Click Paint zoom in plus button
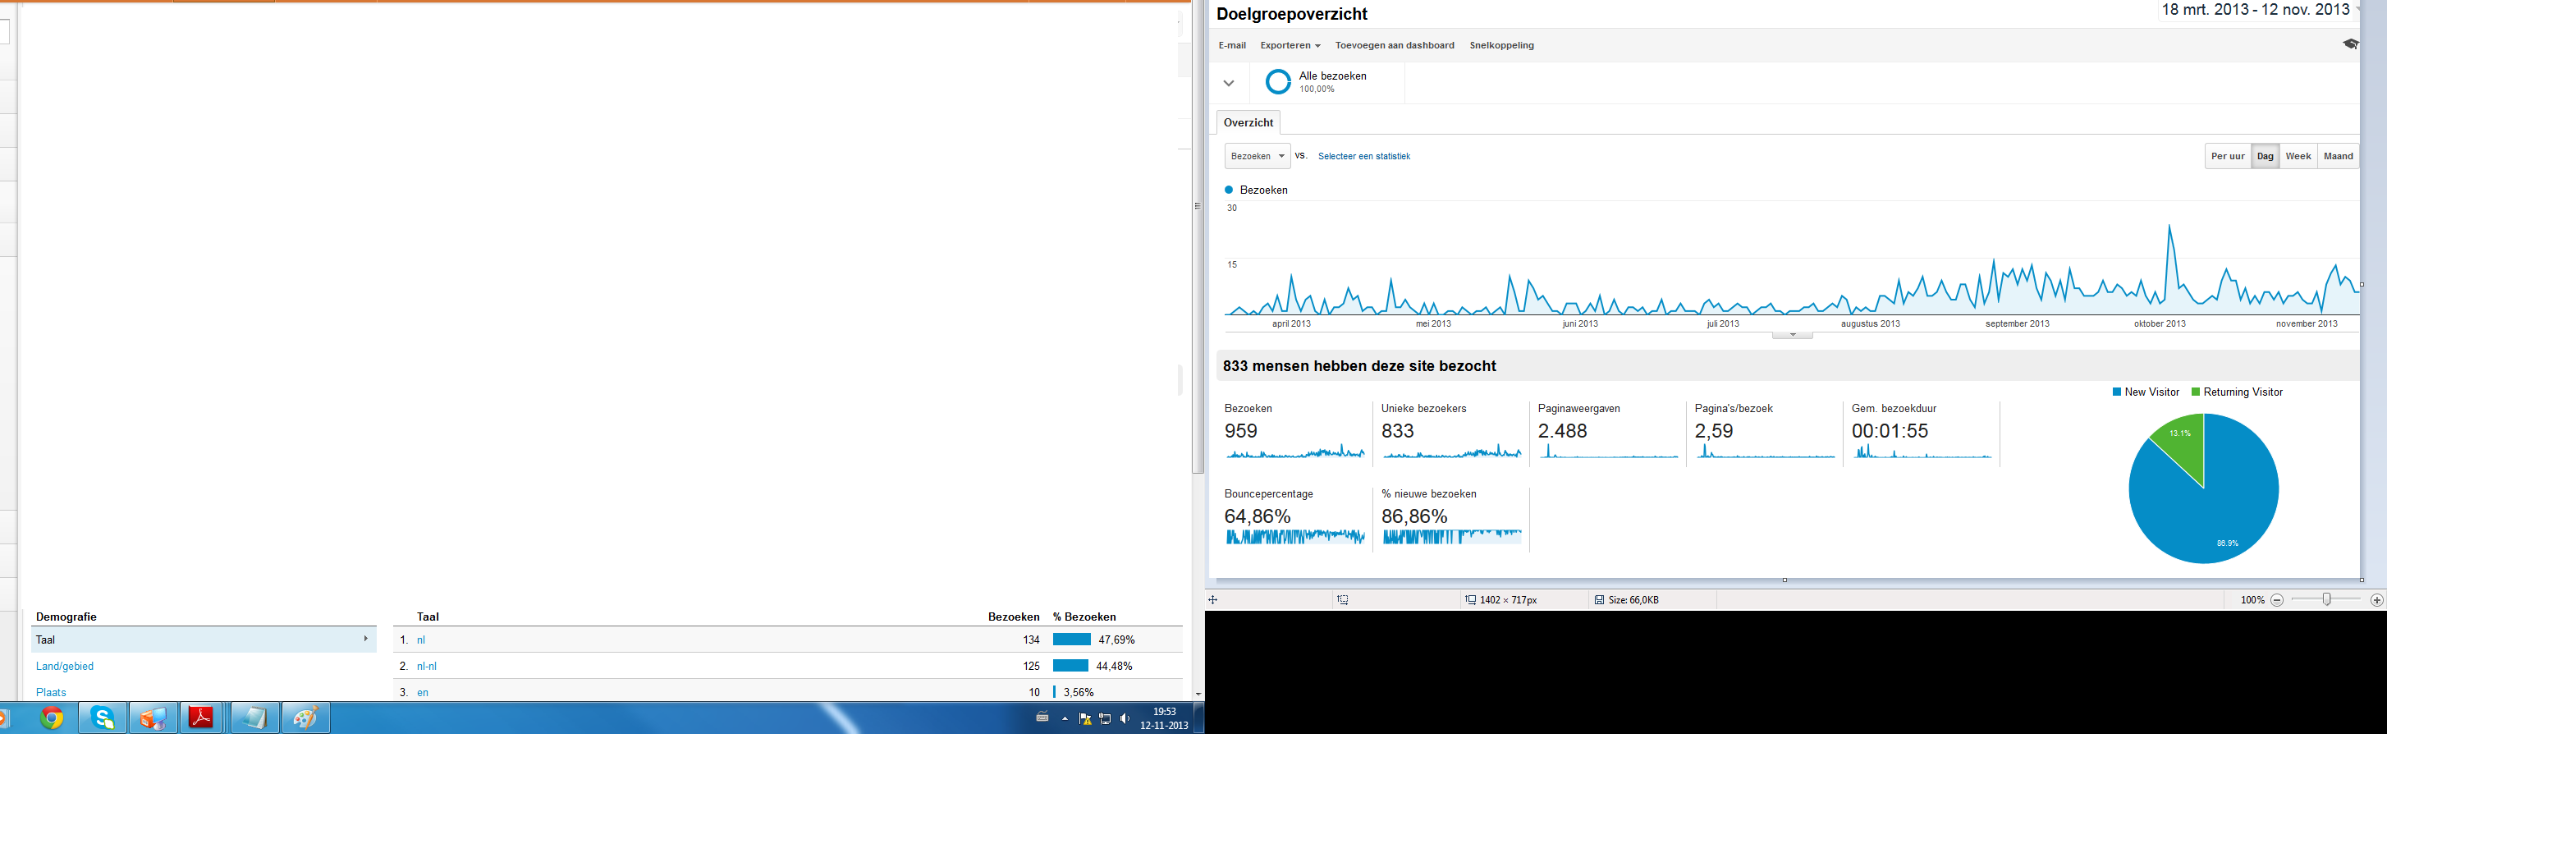Viewport: 2561px width, 862px height. [2376, 600]
